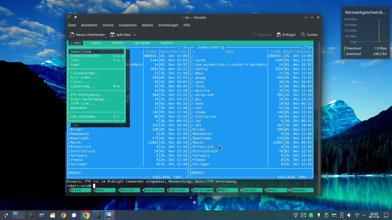The height and width of the screenshot is (220, 392).
Task: Select Sort order... in the Links menu
Action: (97, 77)
